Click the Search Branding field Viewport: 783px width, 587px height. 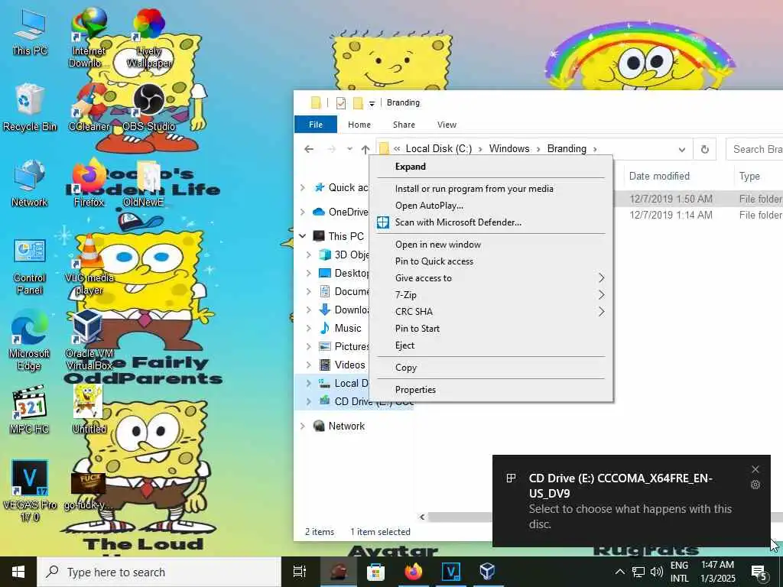(755, 149)
